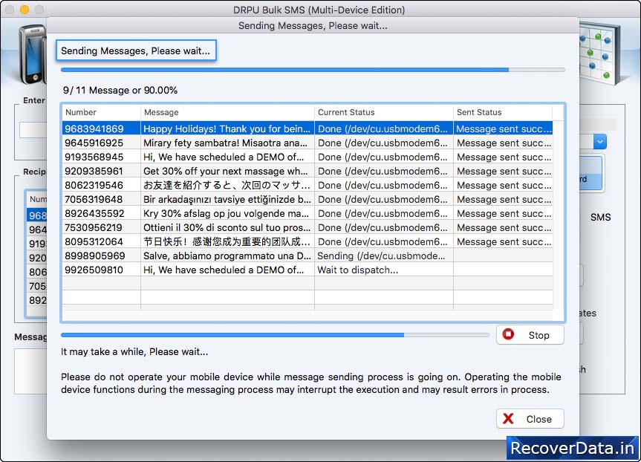Select row with number 8998905969
The width and height of the screenshot is (641, 462).
tap(308, 256)
